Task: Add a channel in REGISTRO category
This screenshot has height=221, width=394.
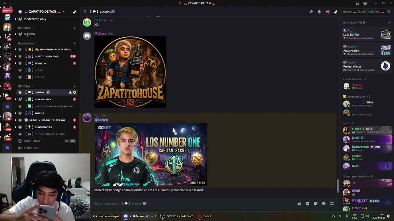Action: click(74, 28)
